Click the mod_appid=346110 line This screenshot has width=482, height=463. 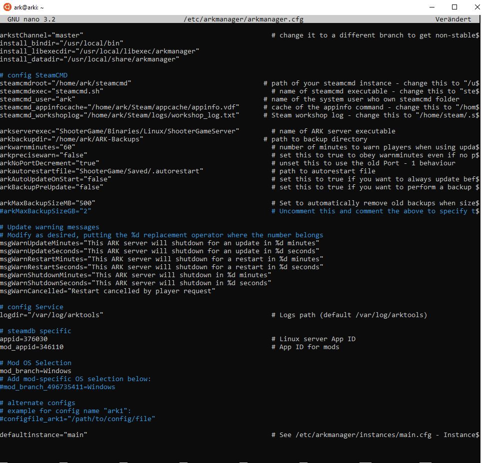tap(31, 347)
